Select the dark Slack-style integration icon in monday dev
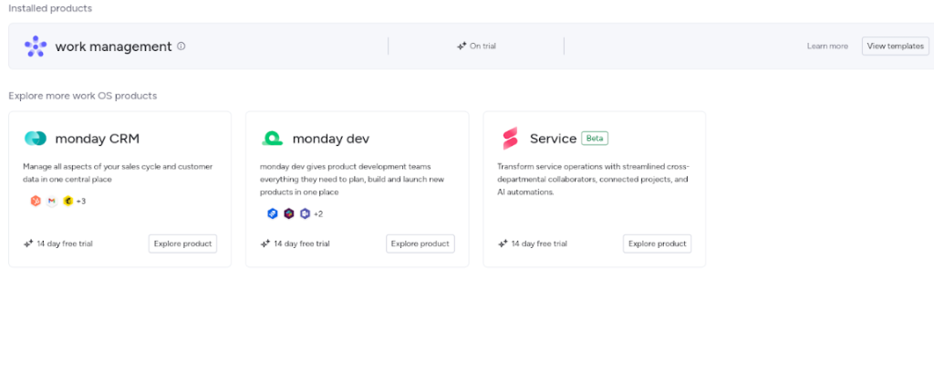 (289, 213)
